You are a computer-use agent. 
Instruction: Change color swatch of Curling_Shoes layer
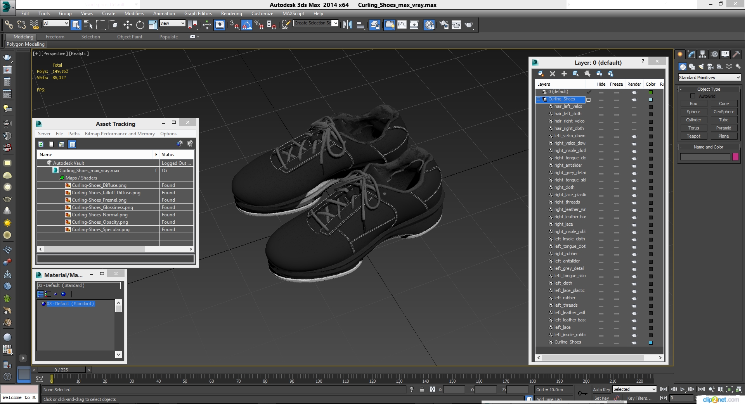pyautogui.click(x=651, y=100)
